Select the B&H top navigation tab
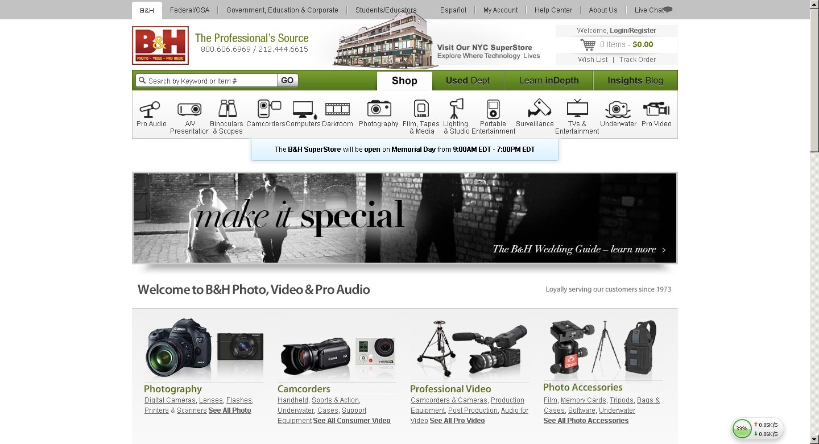The width and height of the screenshot is (819, 444). [147, 10]
